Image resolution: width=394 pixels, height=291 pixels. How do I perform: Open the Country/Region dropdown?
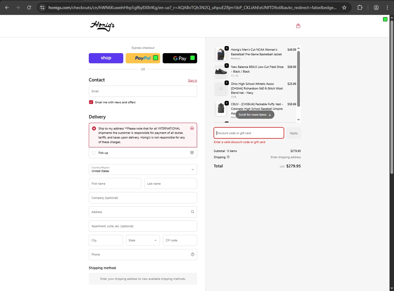143,169
